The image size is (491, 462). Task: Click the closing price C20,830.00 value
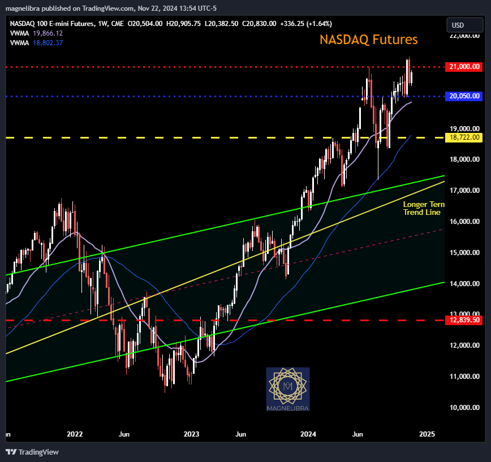coord(259,24)
